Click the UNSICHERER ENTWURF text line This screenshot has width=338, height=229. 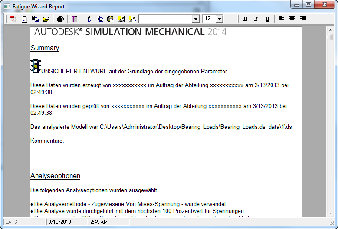click(x=134, y=71)
